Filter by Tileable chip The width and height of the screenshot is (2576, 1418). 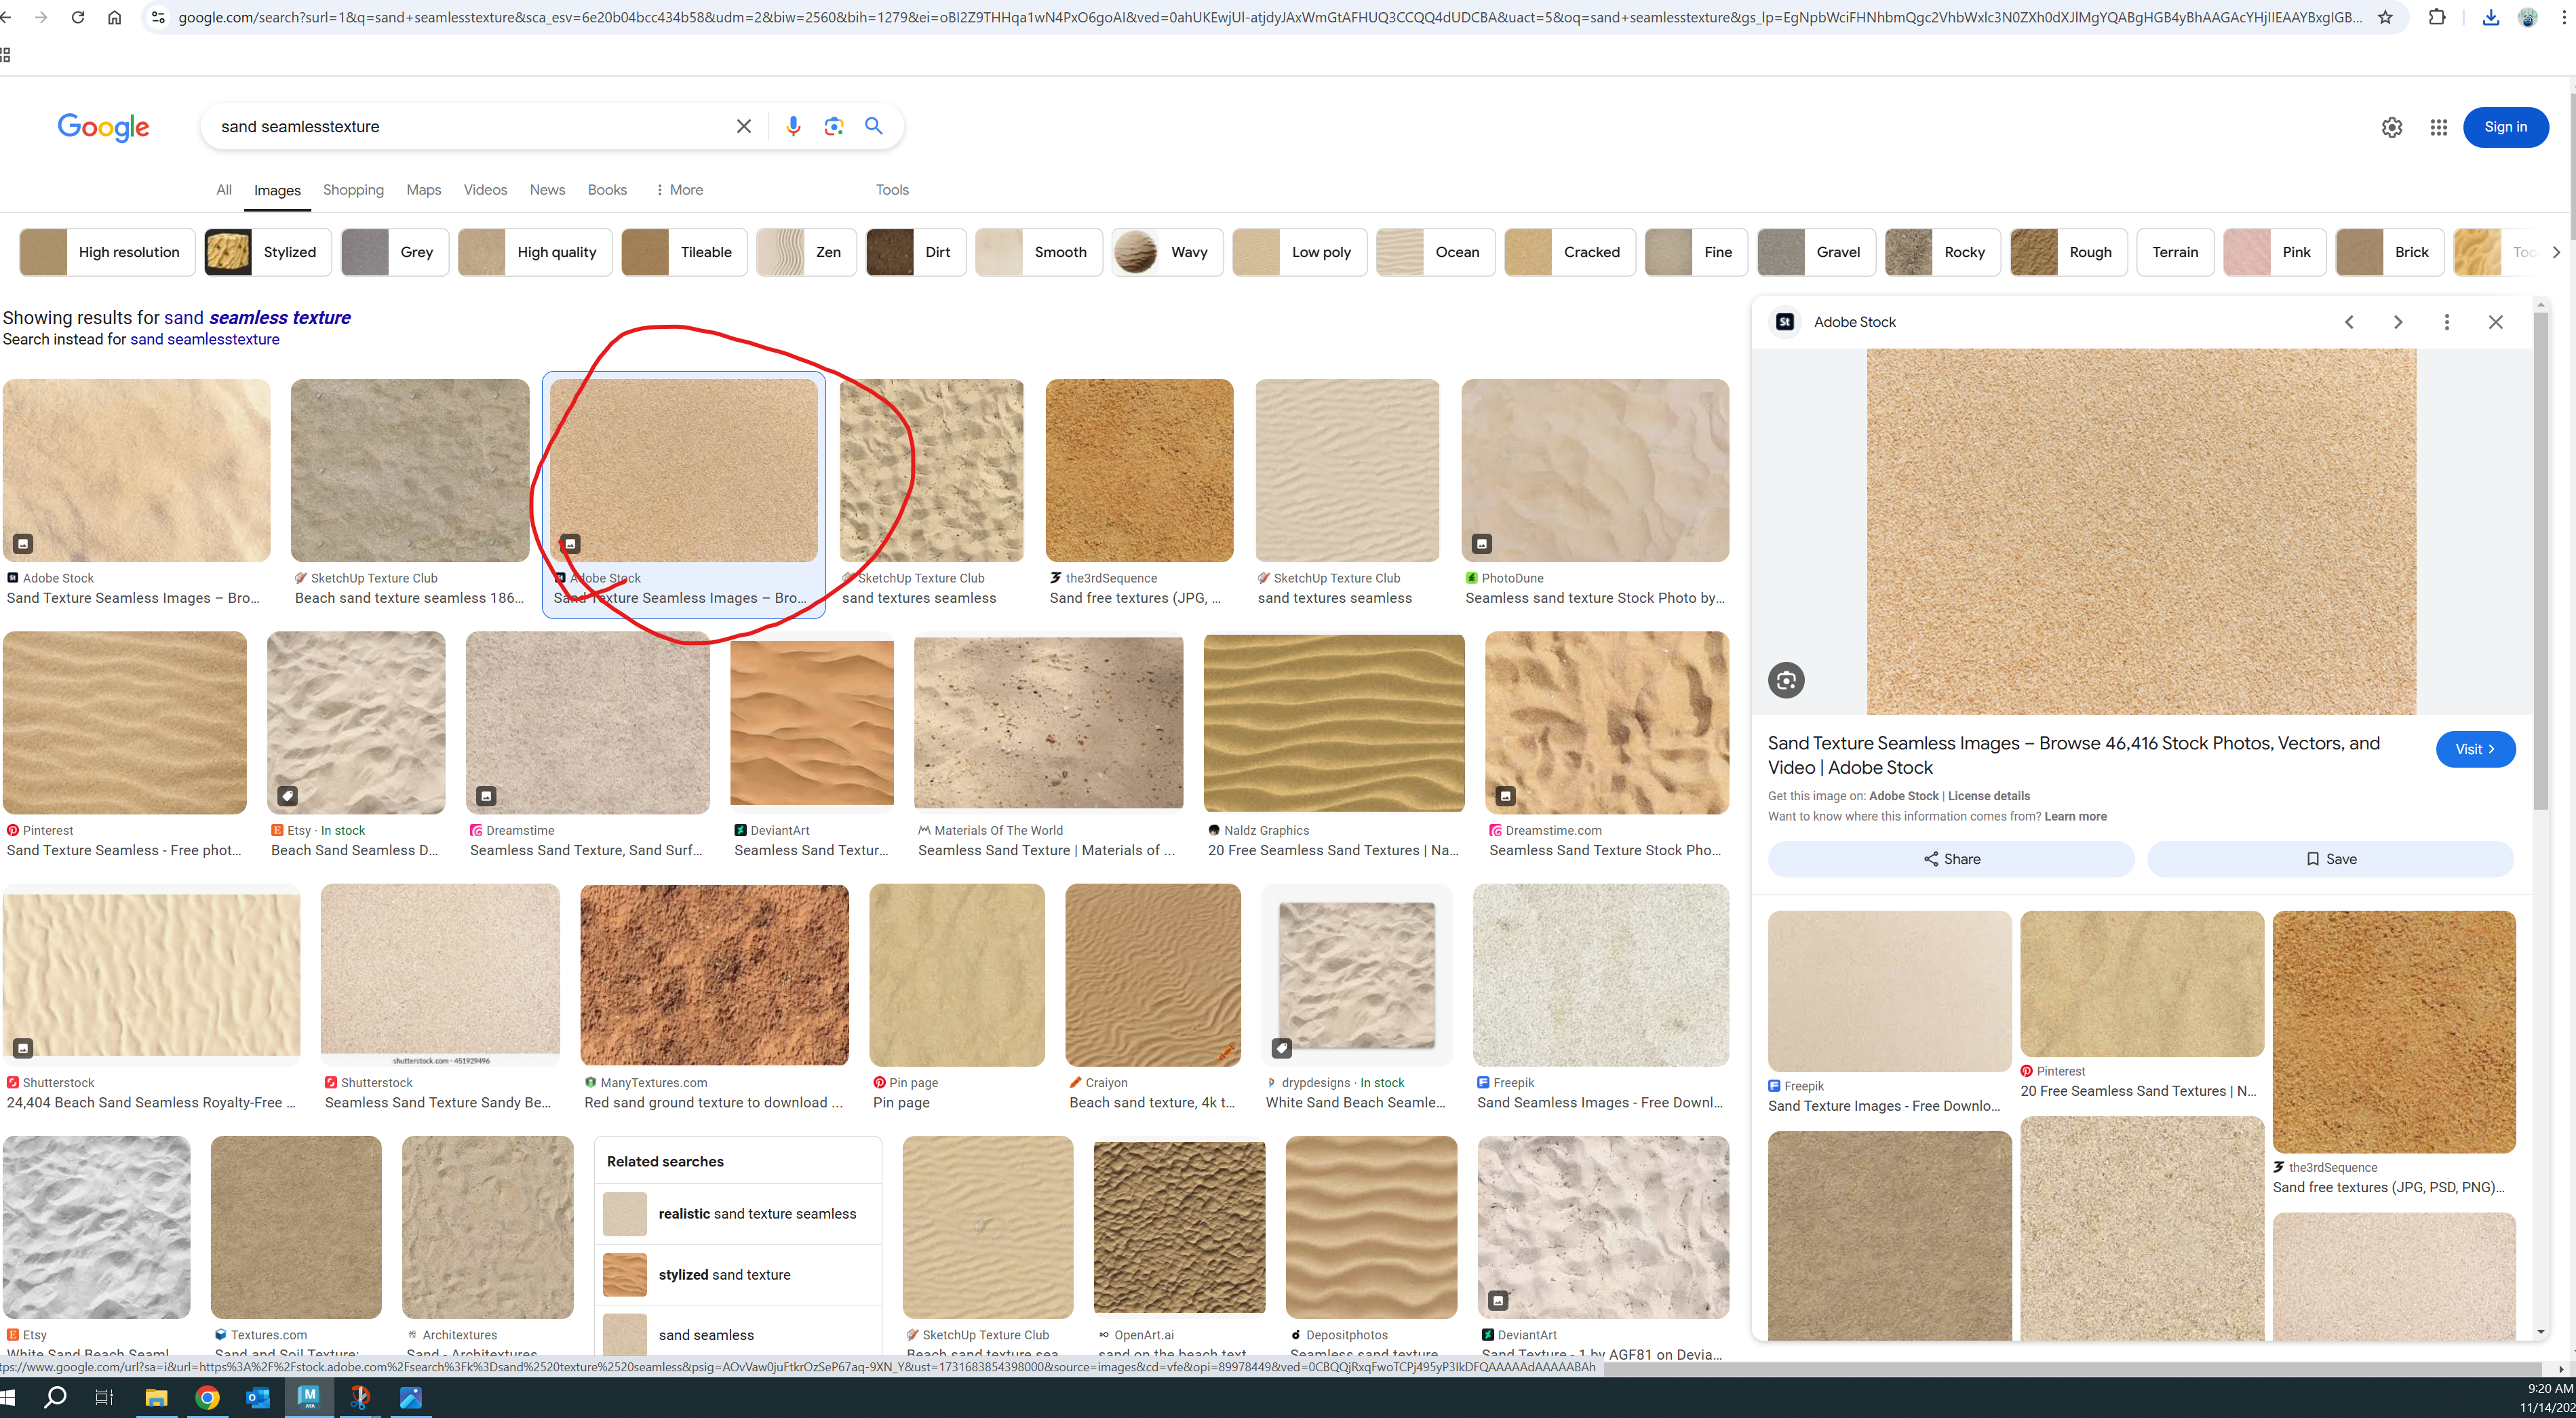click(x=685, y=252)
